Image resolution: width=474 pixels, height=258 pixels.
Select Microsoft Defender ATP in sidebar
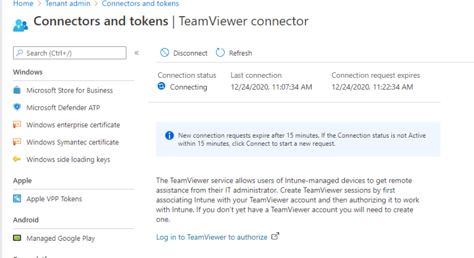65,107
